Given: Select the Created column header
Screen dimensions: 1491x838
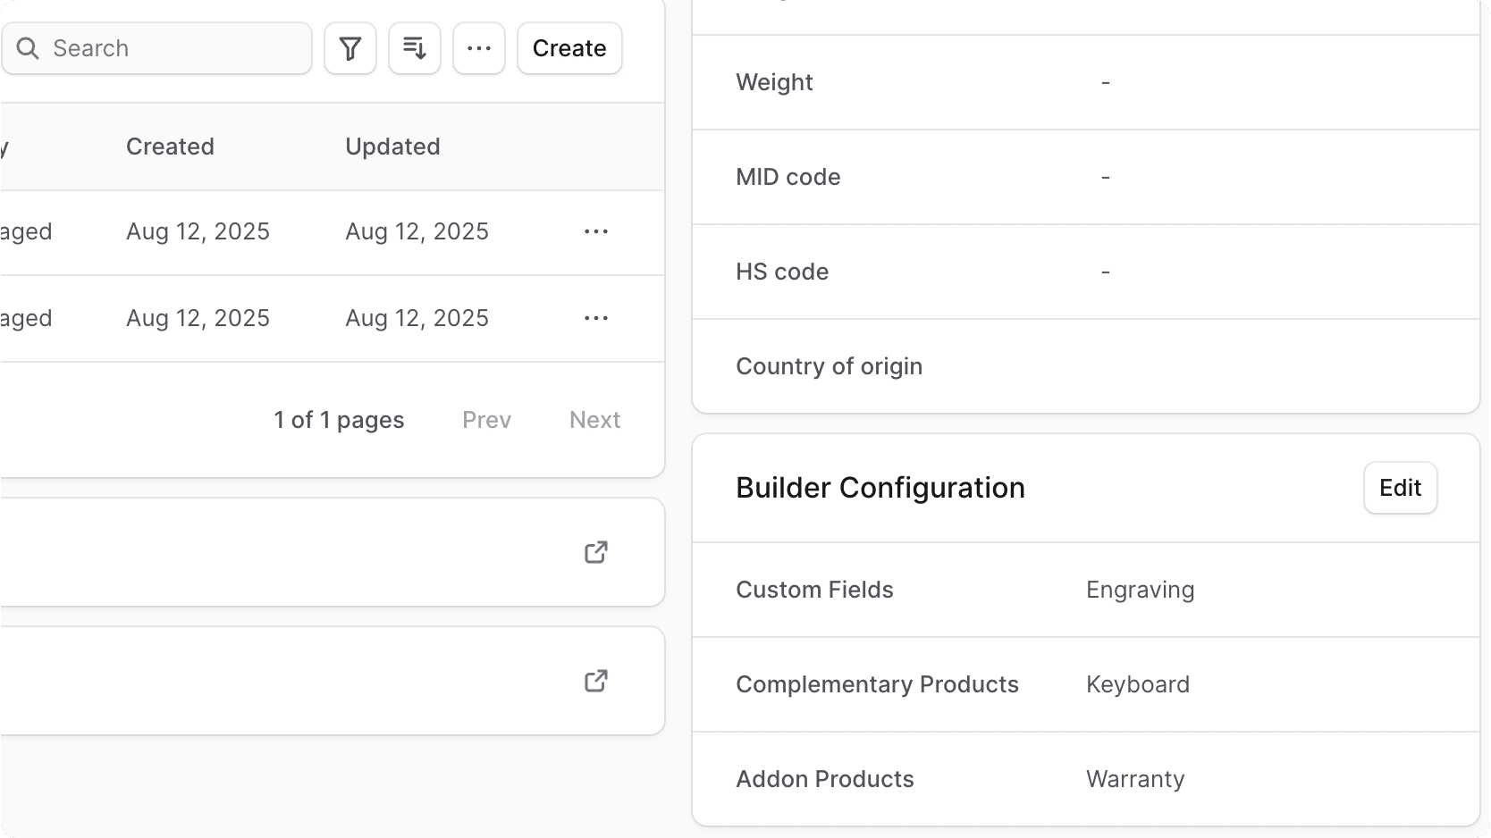Looking at the screenshot, I should pos(170,147).
